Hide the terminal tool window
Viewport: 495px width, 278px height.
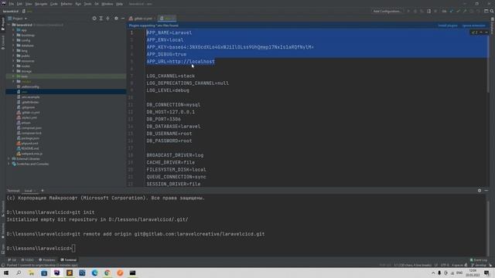[x=486, y=191]
